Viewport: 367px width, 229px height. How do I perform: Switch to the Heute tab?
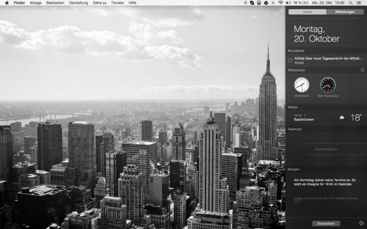307,12
